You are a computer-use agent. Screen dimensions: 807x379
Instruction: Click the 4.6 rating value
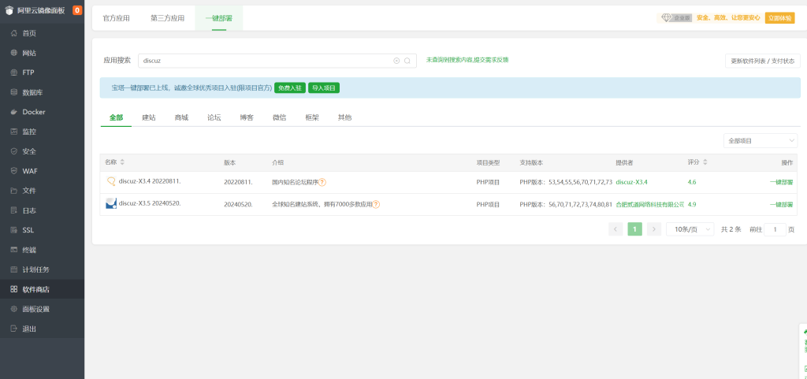pyautogui.click(x=692, y=182)
